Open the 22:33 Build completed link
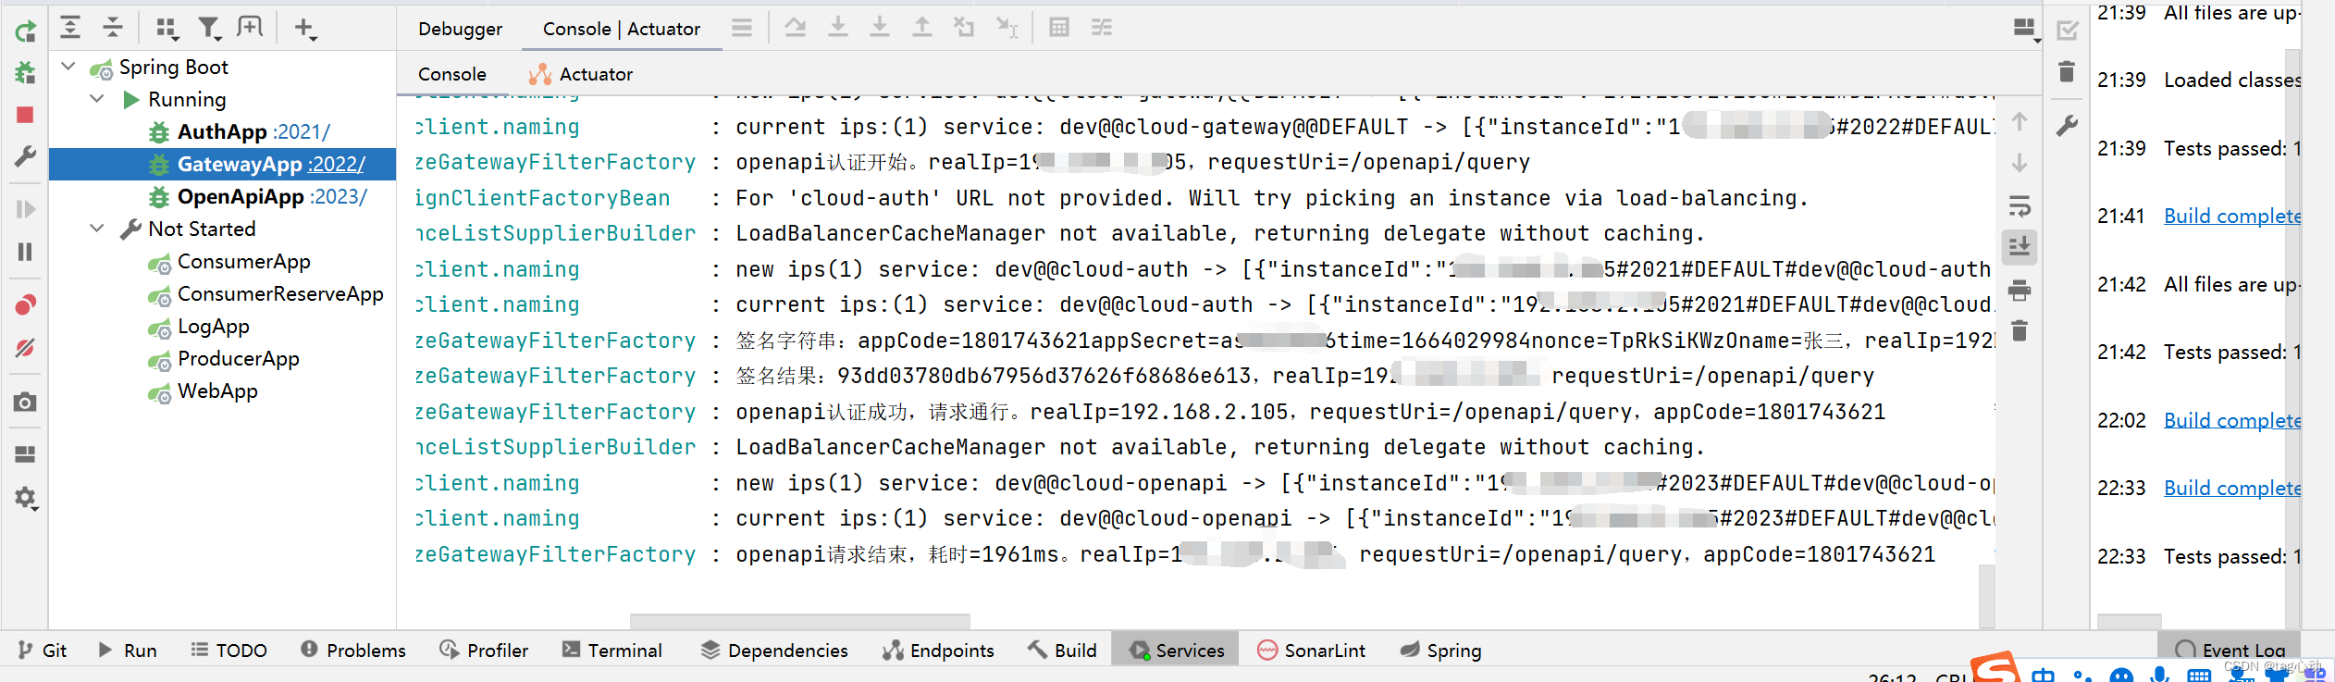Screen dimensions: 2335x682 pyautogui.click(x=2231, y=488)
